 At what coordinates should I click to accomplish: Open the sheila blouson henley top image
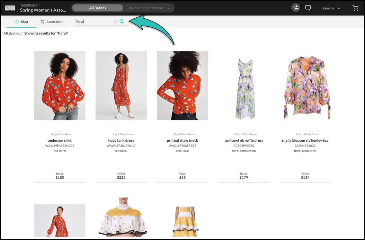pyautogui.click(x=306, y=87)
